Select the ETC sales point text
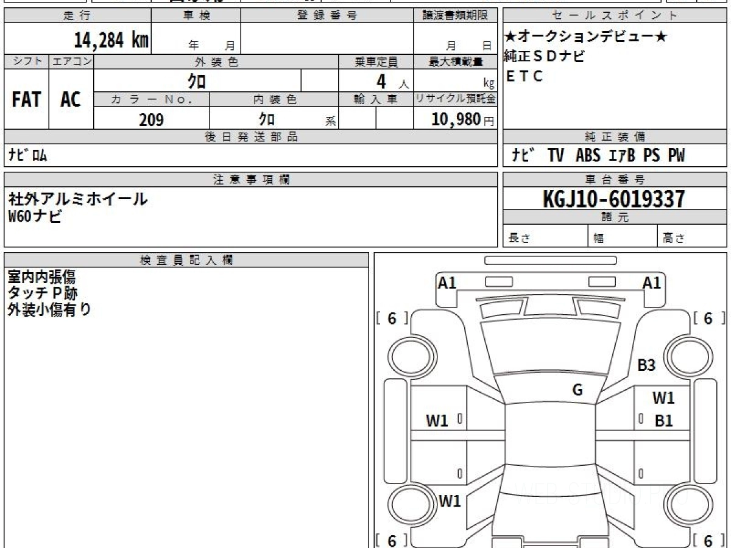731x548 pixels. click(524, 76)
